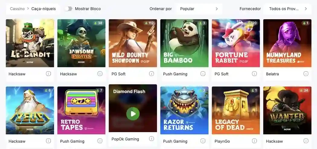Launch Razor Returns game tile
317x149 pixels.
tap(184, 110)
